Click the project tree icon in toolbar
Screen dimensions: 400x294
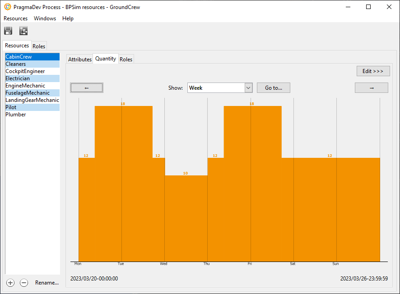(x=23, y=31)
